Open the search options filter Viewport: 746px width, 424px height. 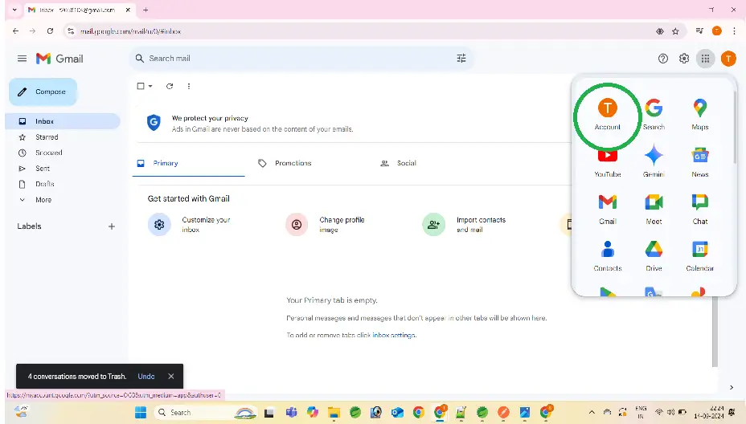pyautogui.click(x=461, y=59)
